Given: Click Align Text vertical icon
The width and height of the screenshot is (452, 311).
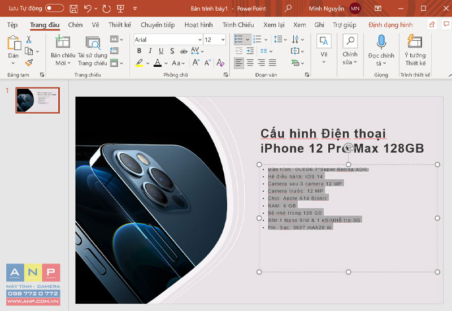Looking at the screenshot, I should pos(295,51).
